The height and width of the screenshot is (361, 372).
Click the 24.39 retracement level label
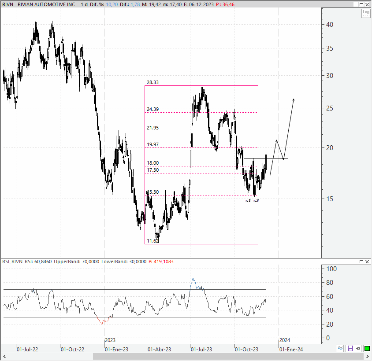click(153, 109)
